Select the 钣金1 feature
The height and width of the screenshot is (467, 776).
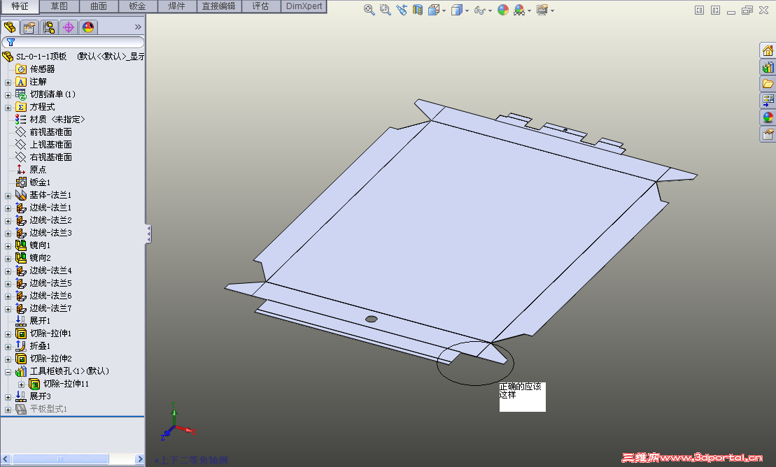40,182
